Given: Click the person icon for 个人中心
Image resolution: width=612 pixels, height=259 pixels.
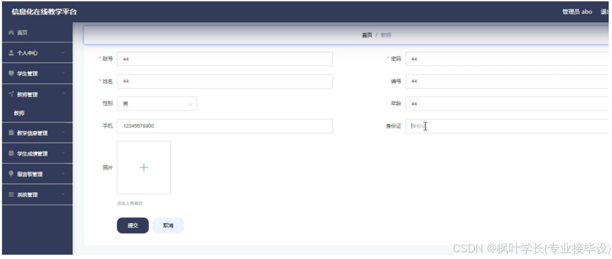Looking at the screenshot, I should pos(11,53).
